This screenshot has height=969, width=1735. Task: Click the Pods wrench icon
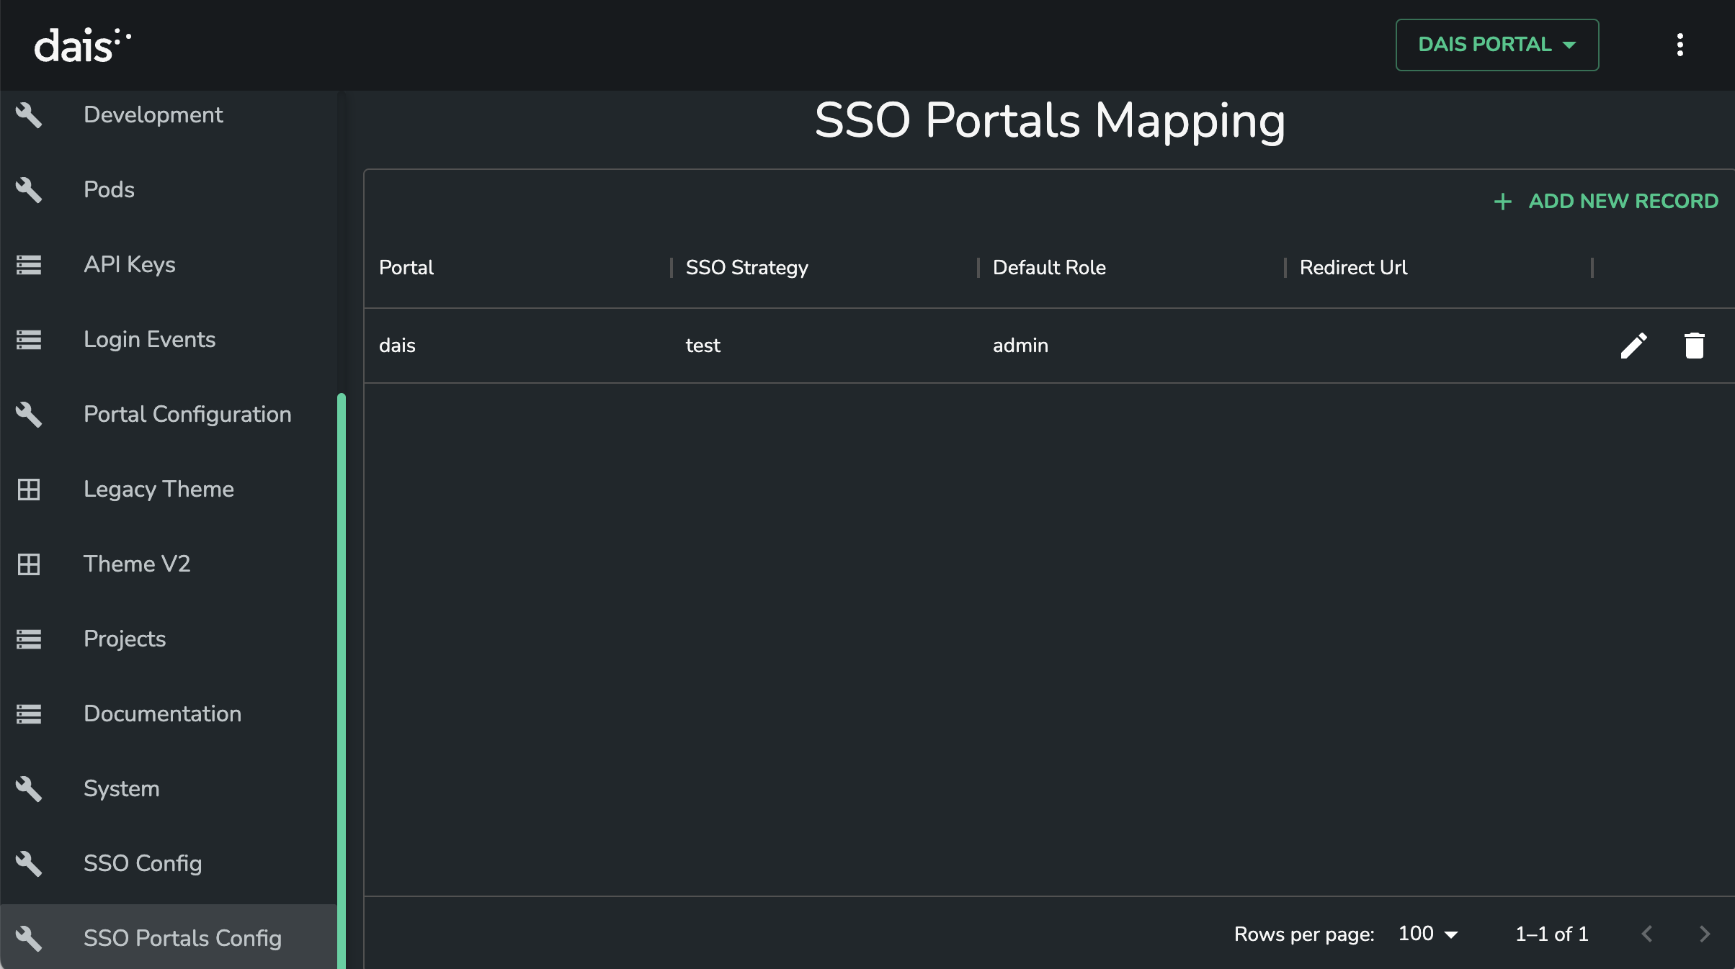click(x=29, y=189)
